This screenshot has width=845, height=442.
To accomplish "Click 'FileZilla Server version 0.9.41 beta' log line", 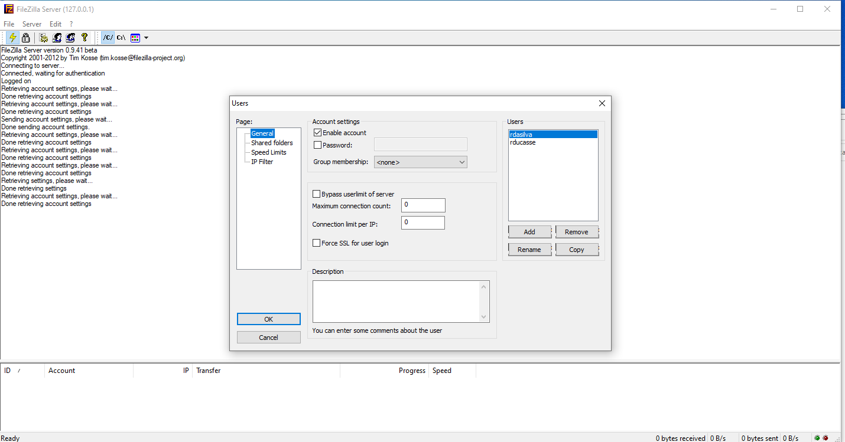I will 49,50.
